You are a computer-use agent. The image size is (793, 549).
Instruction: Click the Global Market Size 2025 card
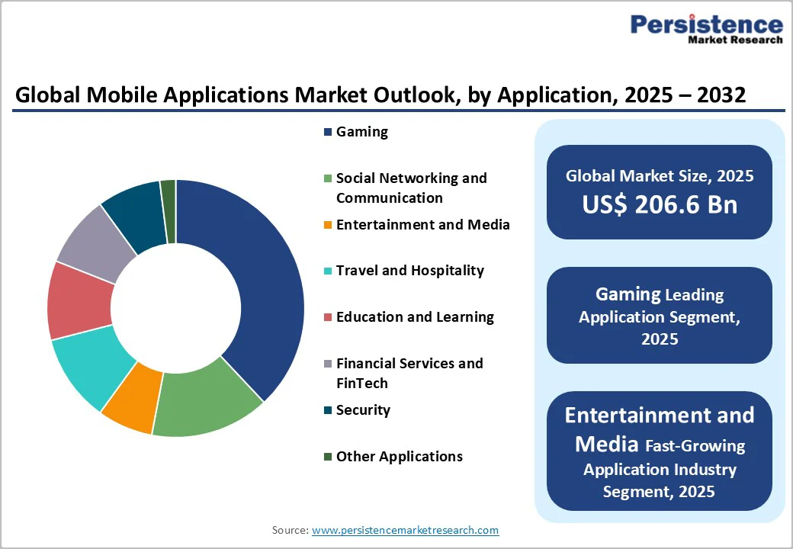pos(659,191)
